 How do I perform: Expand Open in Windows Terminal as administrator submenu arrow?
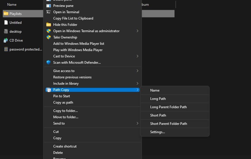[x=137, y=31]
